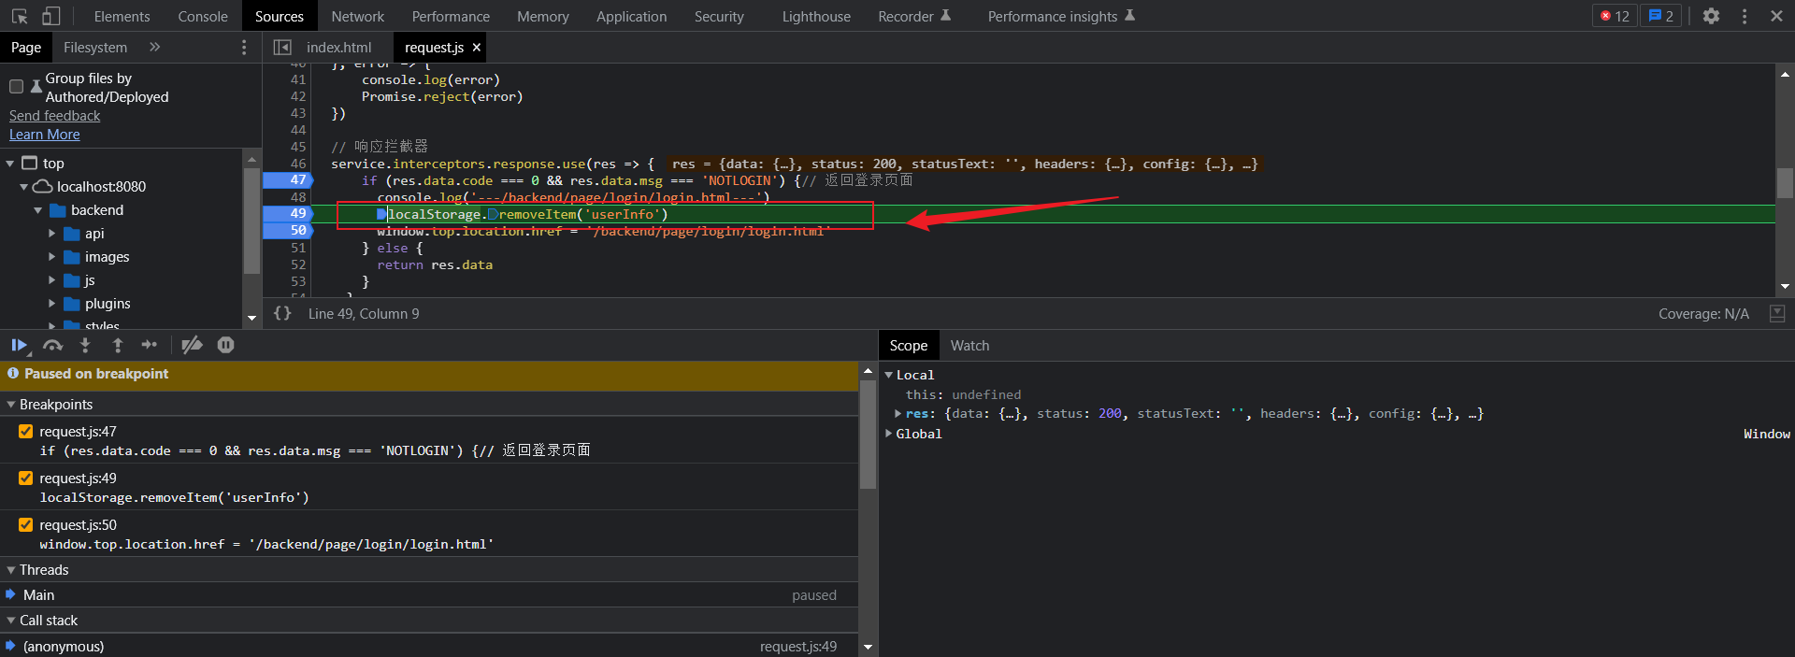This screenshot has height=657, width=1795.
Task: Pretty print the source with braces icon
Action: coord(282,313)
